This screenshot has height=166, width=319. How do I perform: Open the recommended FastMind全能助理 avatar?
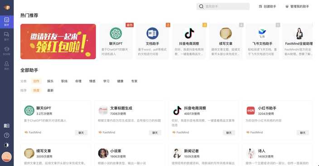pyautogui.click(x=299, y=33)
